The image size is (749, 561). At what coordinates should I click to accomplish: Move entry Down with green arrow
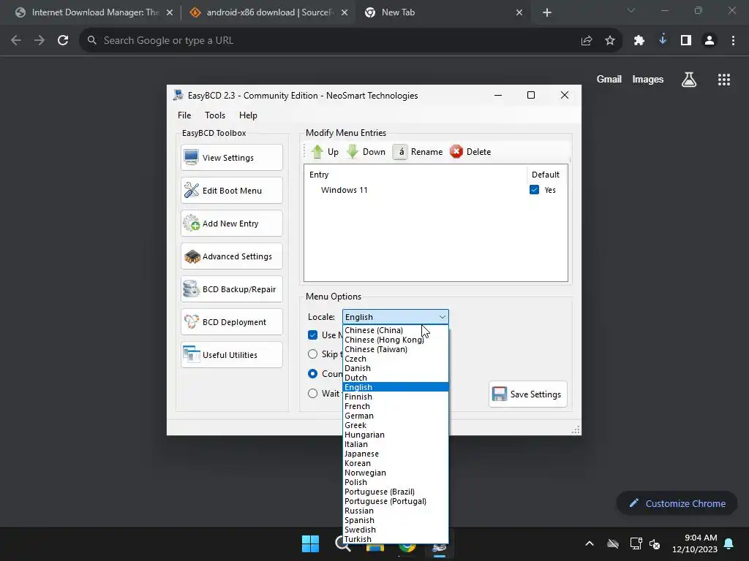click(x=366, y=152)
